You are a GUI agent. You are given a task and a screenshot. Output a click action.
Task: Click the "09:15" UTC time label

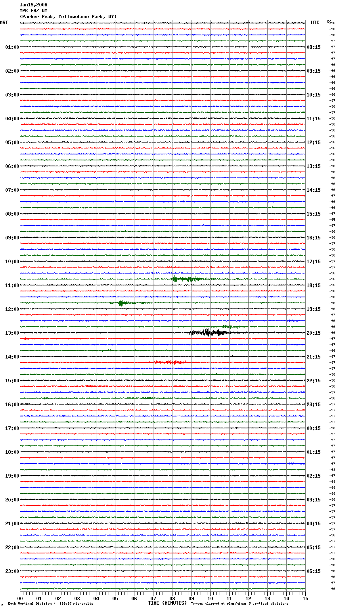point(314,71)
